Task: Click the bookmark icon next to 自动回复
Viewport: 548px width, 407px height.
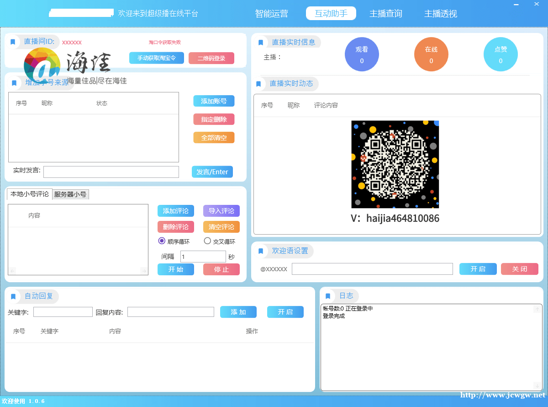Action: pos(13,296)
